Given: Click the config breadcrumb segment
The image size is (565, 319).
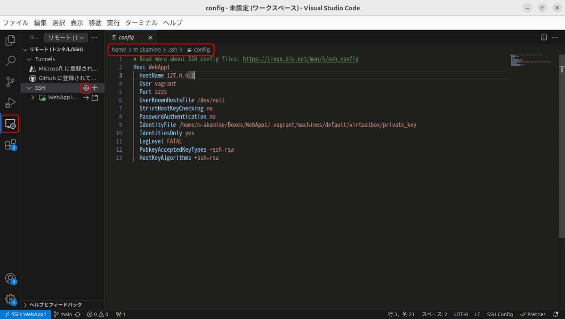Looking at the screenshot, I should click(x=198, y=49).
